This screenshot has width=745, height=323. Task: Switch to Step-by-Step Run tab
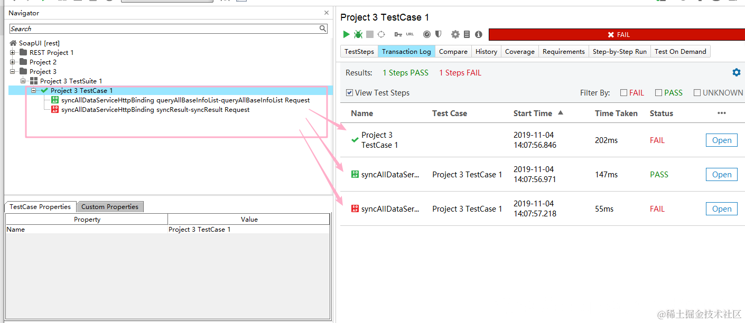point(620,51)
